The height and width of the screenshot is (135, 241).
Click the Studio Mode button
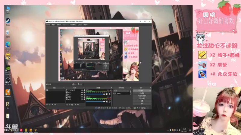tap(142, 98)
